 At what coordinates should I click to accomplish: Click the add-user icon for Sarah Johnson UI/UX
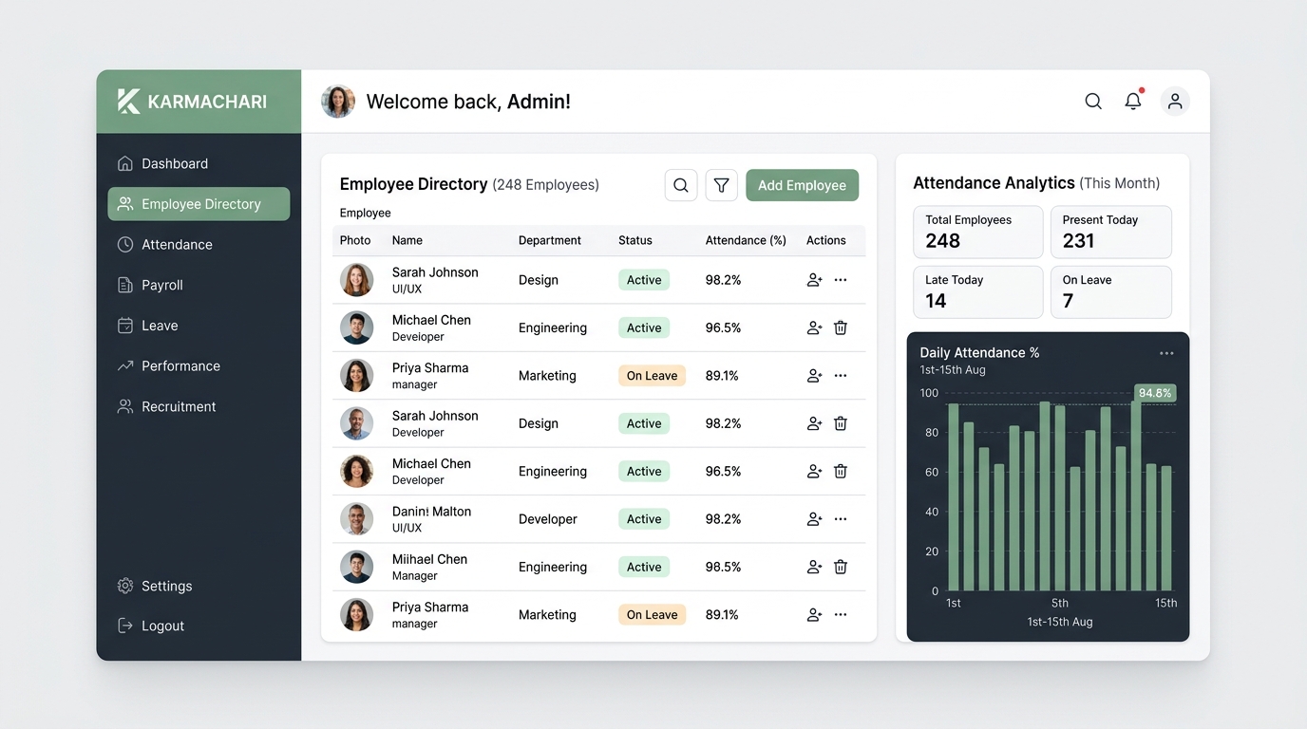[814, 280]
